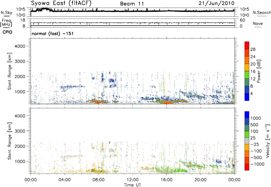The height and width of the screenshot is (187, 271).
Task: Click "Slant Range [km]" label of the velocity panel
Action: click(9, 141)
